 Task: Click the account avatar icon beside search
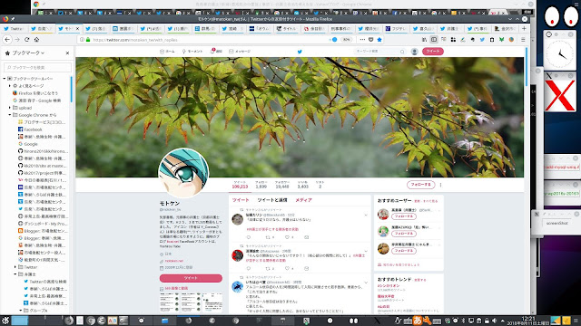(x=415, y=52)
